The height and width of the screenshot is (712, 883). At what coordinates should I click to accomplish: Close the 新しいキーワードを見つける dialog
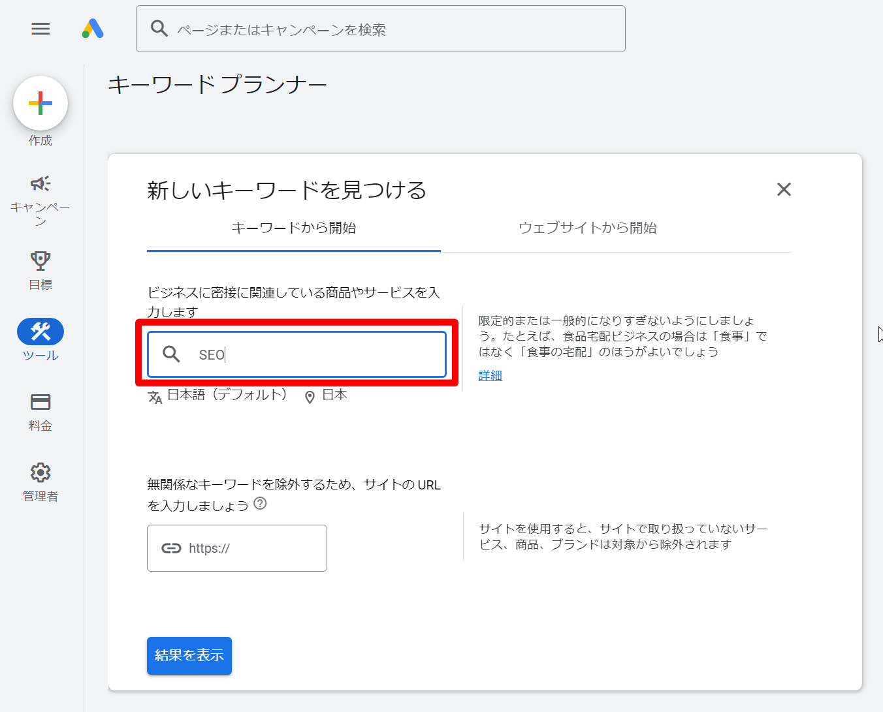point(784,189)
